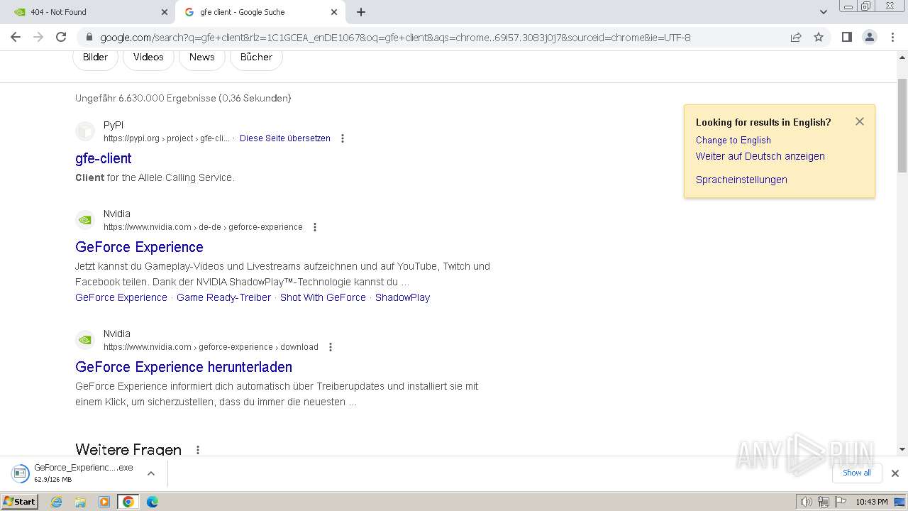Click Weiter auf Deutsch anzeigen
This screenshot has height=511, width=908.
click(760, 156)
